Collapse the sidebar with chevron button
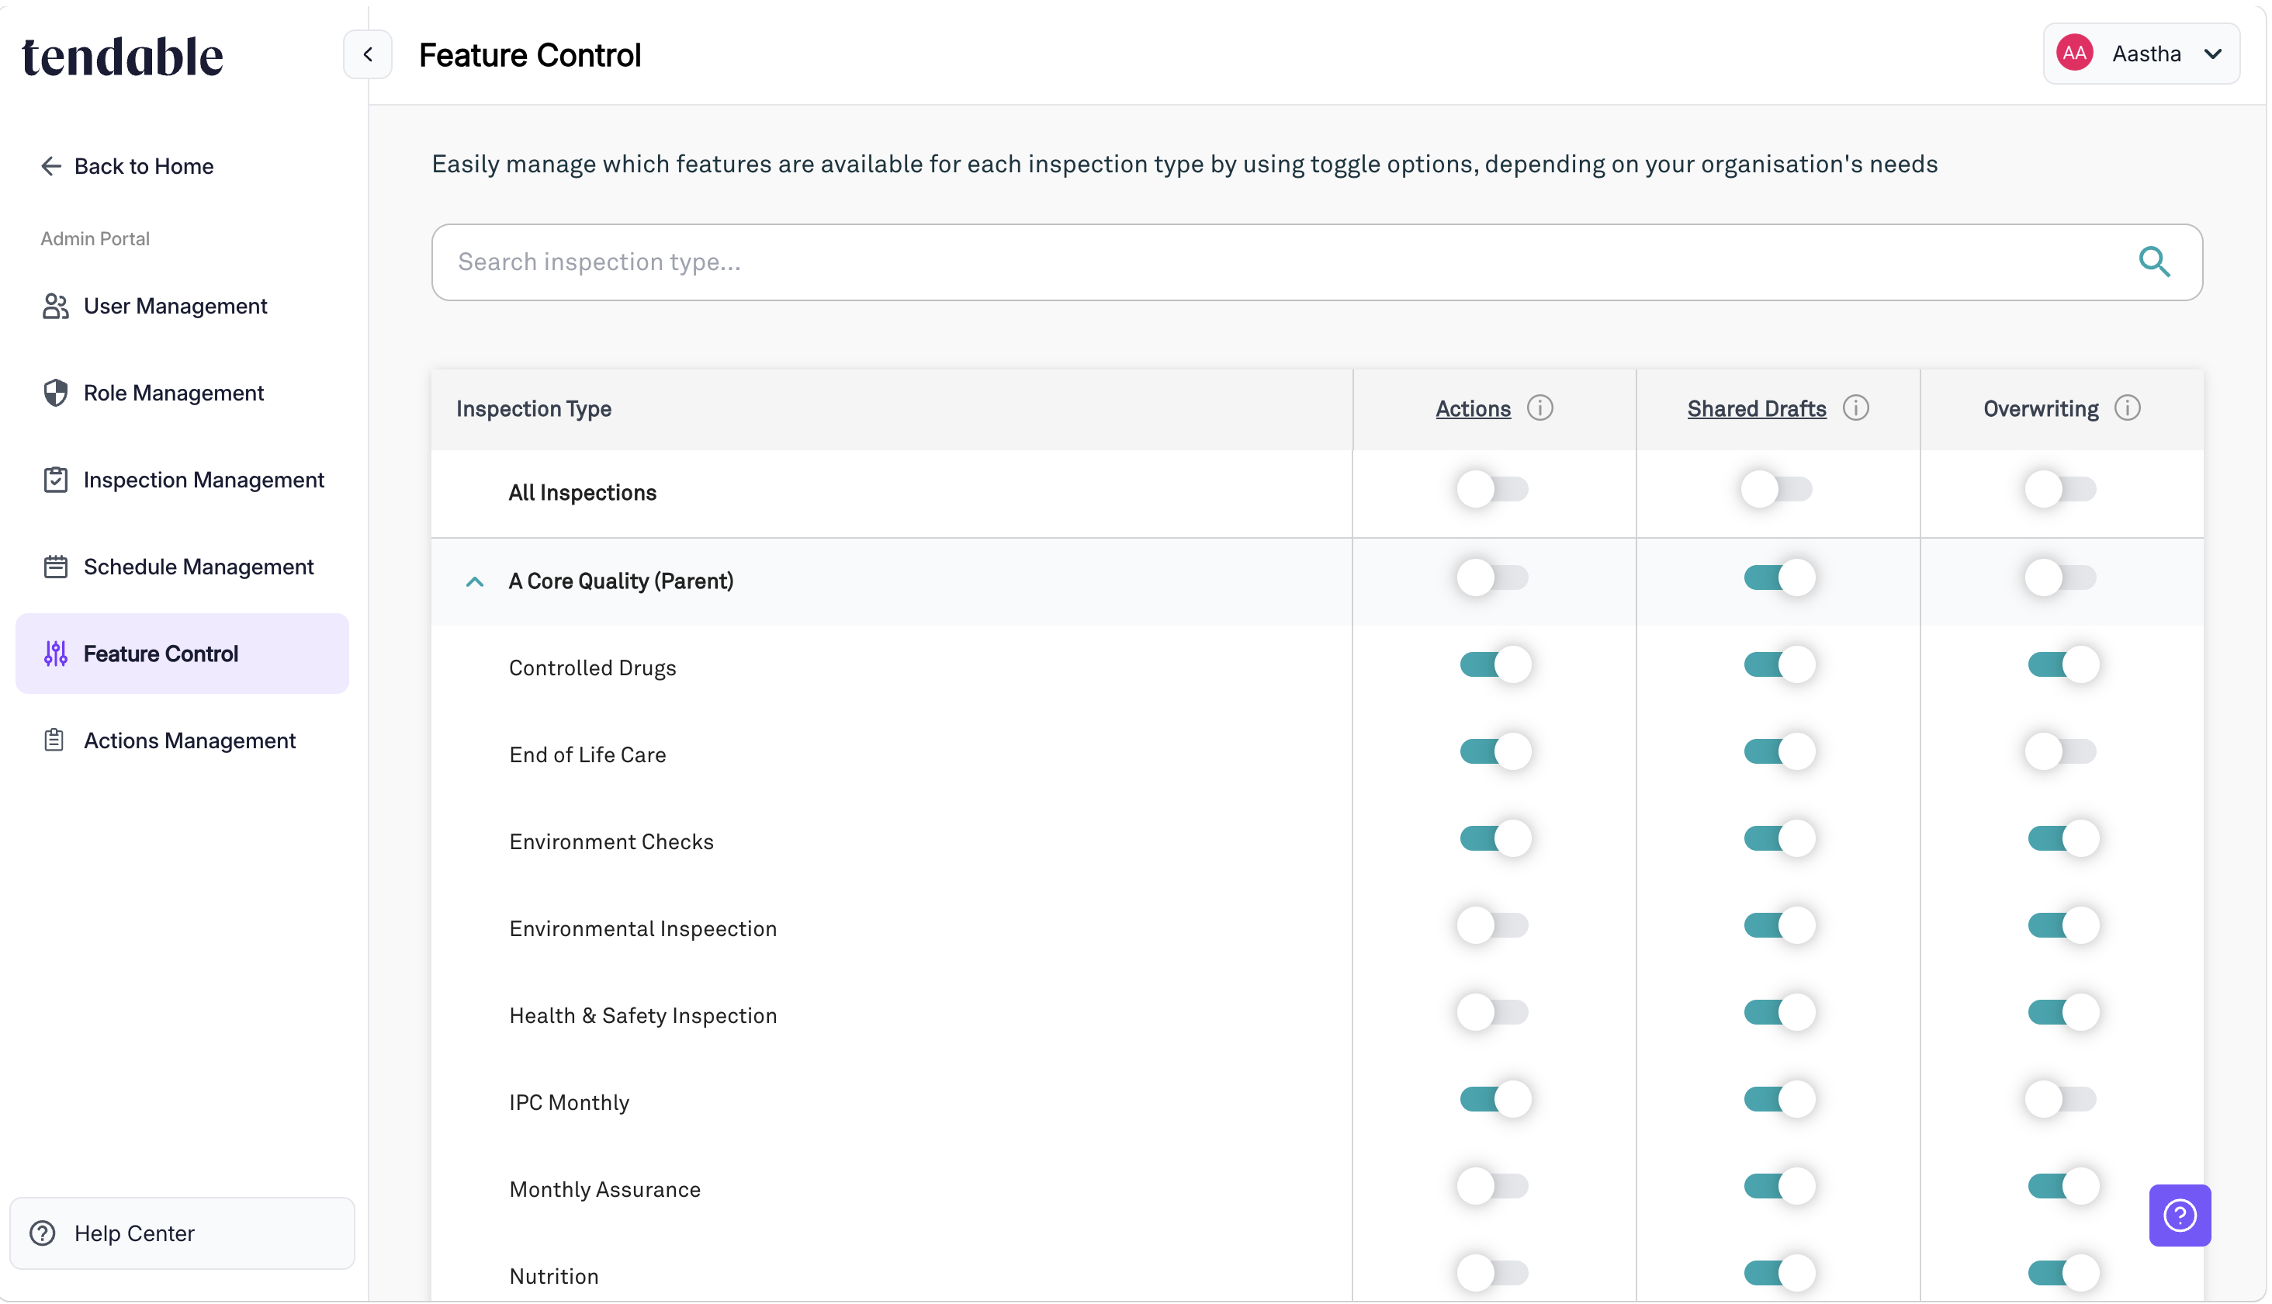Viewport: 2272px width, 1304px height. 368,54
